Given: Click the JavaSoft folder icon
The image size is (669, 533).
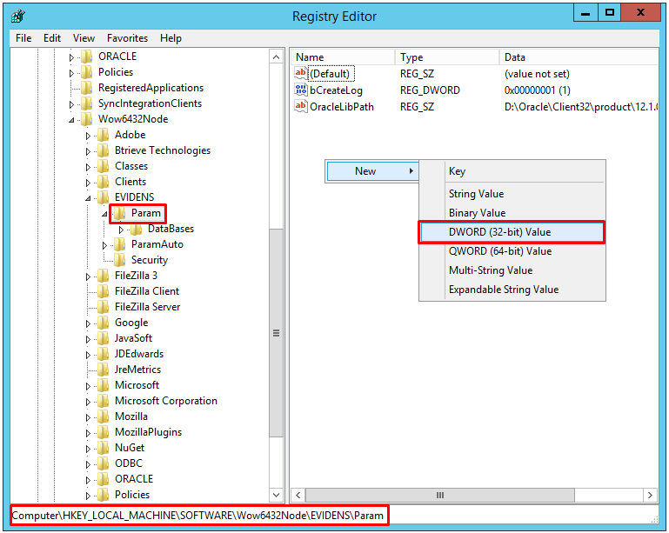Looking at the screenshot, I should [x=103, y=338].
